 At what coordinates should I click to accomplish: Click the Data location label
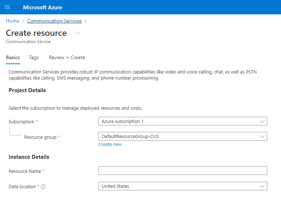(22, 187)
